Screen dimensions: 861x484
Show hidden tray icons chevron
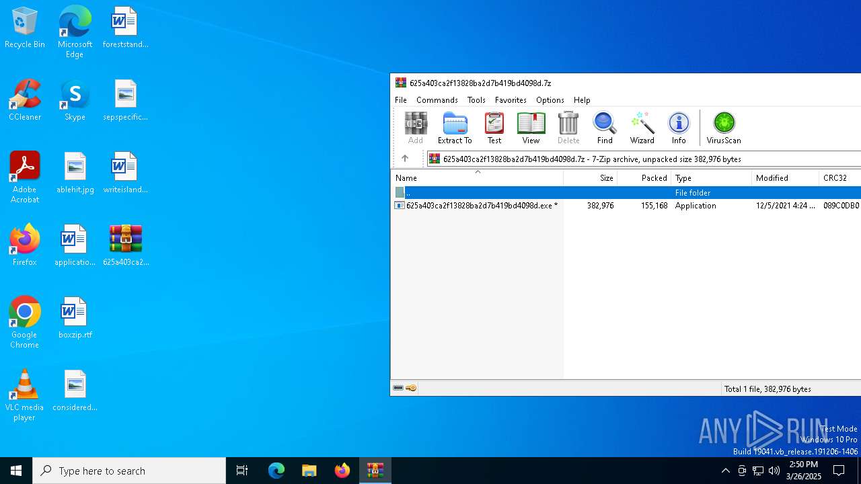(725, 471)
